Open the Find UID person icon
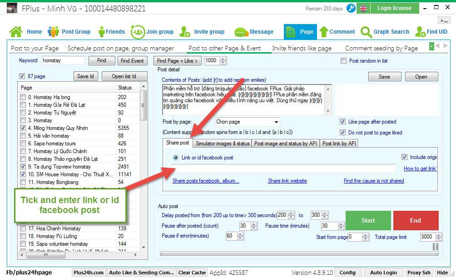 420,32
